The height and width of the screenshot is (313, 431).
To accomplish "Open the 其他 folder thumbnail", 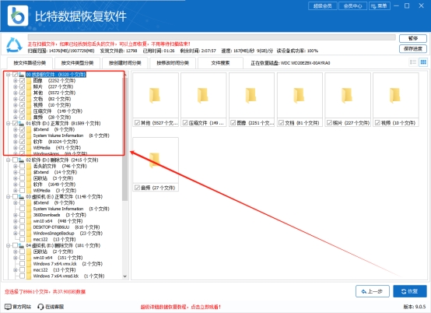I will [156, 96].
